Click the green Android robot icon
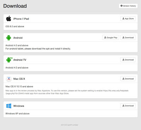141x130 pixels. click(8, 38)
